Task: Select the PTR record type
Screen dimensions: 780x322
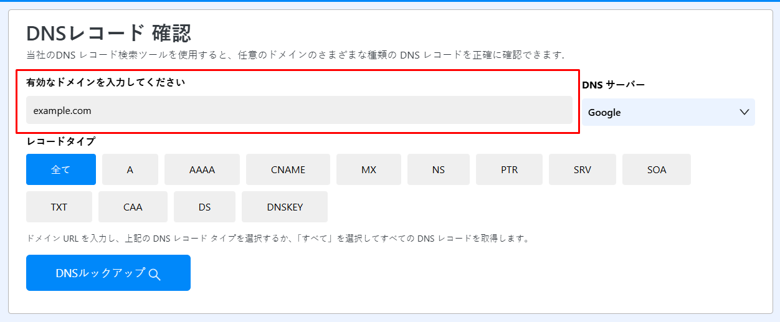Action: point(509,169)
